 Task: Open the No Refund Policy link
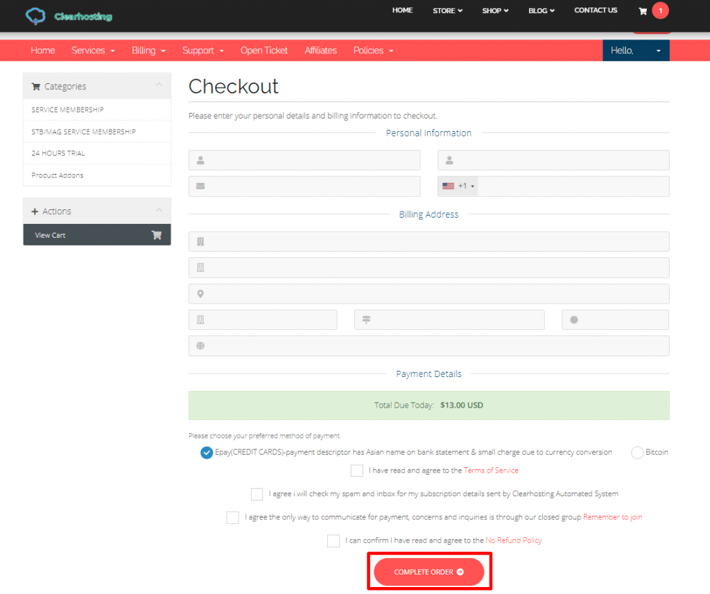point(514,541)
